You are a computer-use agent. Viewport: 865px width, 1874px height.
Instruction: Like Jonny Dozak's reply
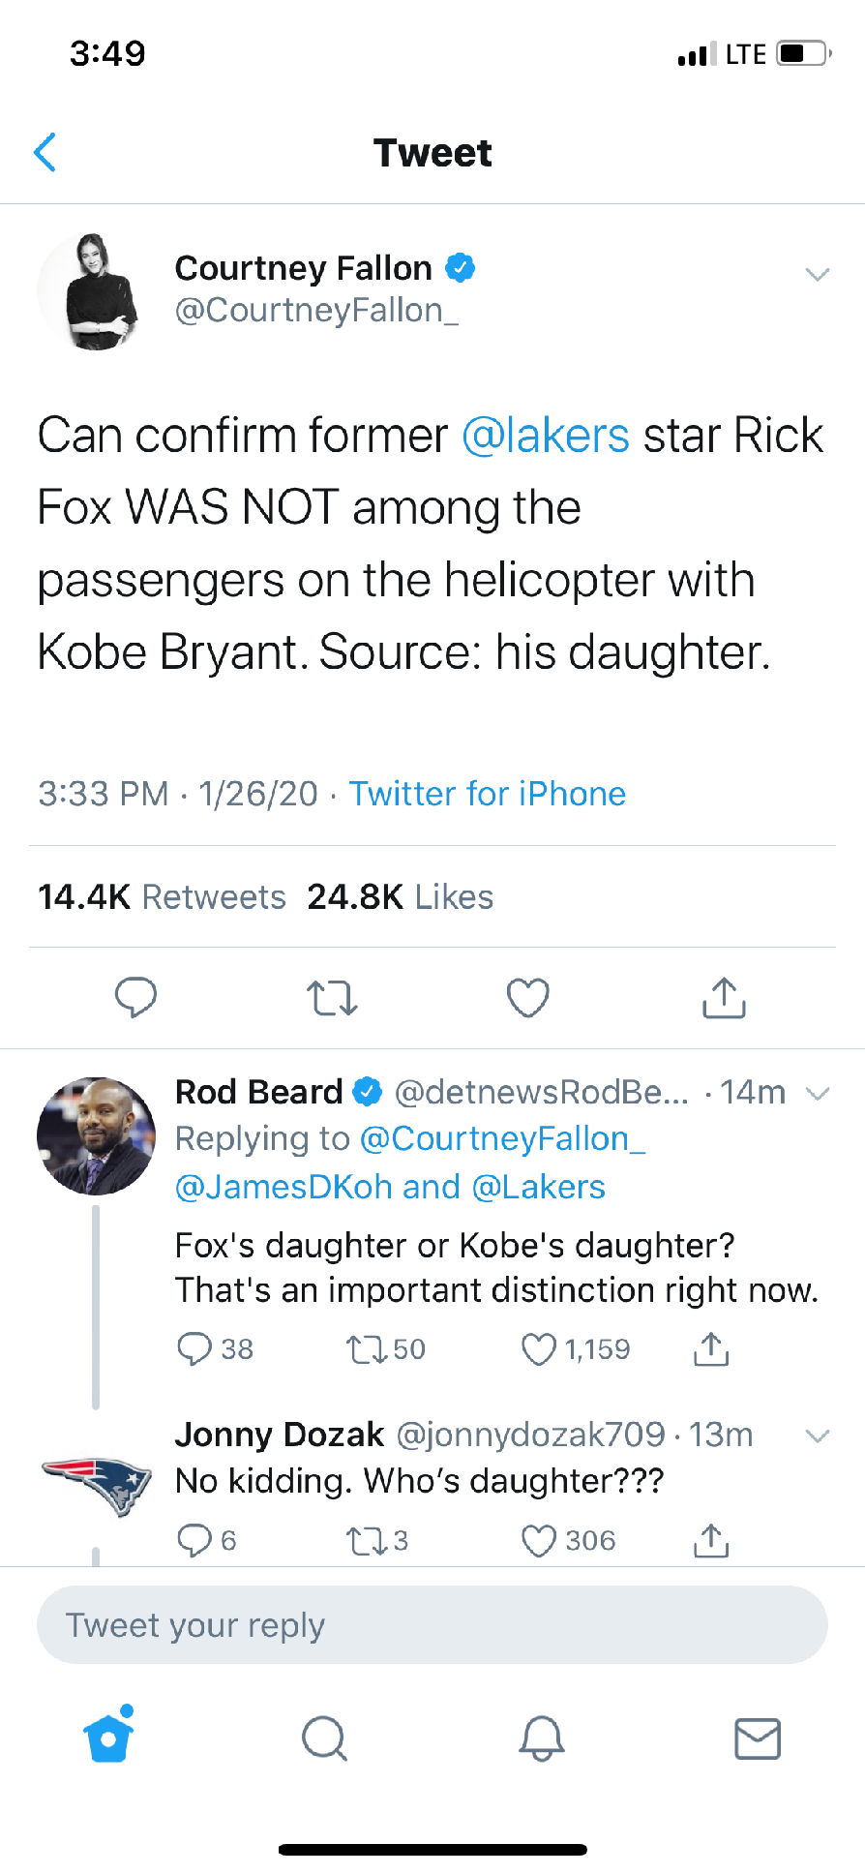[539, 1540]
